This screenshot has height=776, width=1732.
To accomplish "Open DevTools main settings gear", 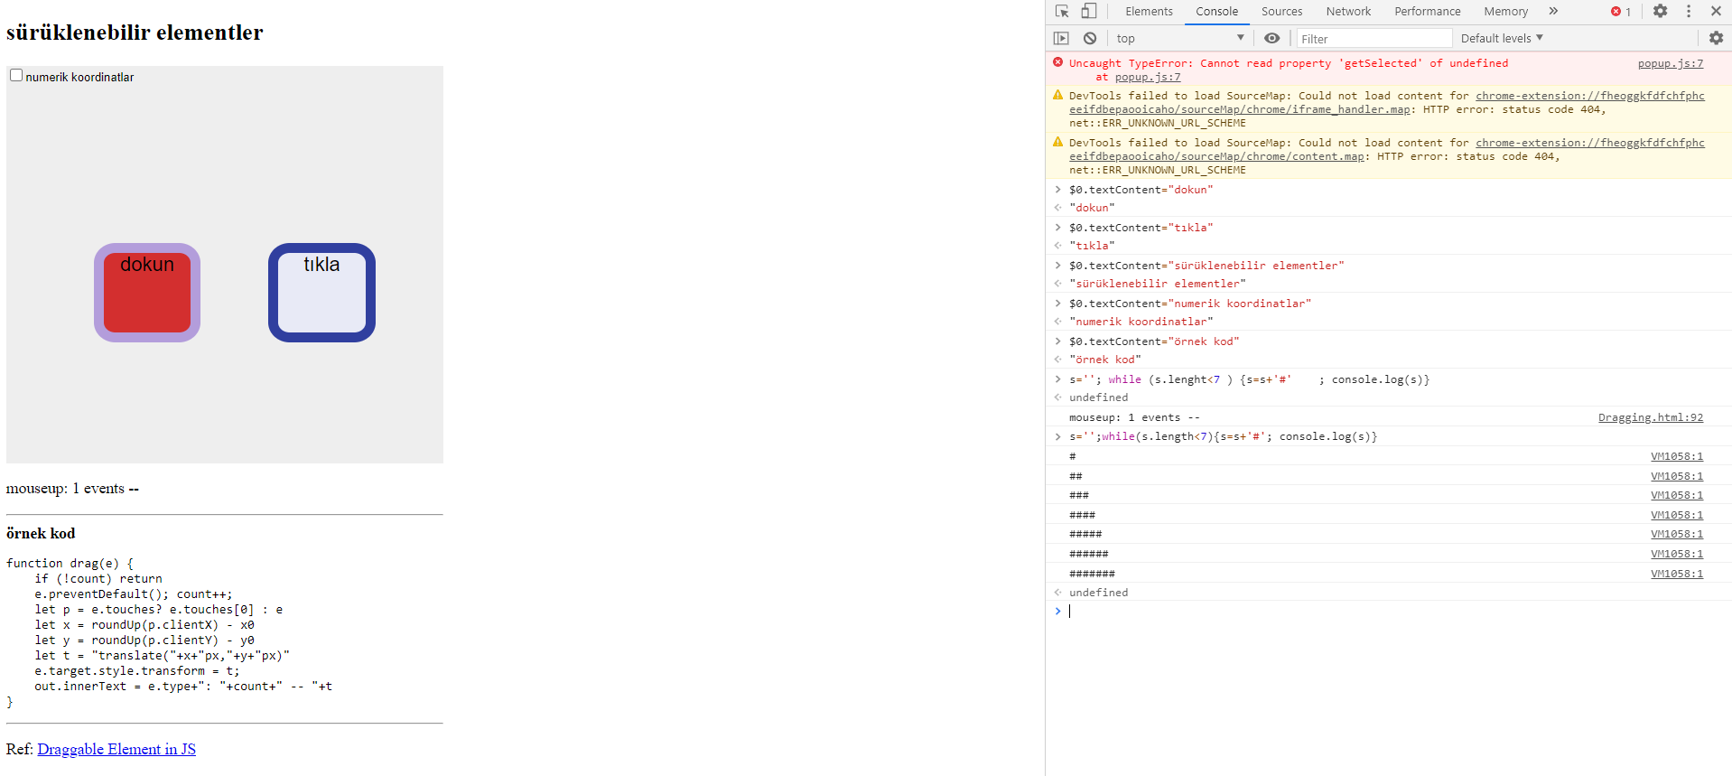I will (x=1660, y=11).
